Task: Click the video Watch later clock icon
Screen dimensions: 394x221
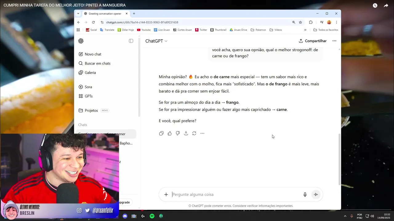Action: point(375,6)
